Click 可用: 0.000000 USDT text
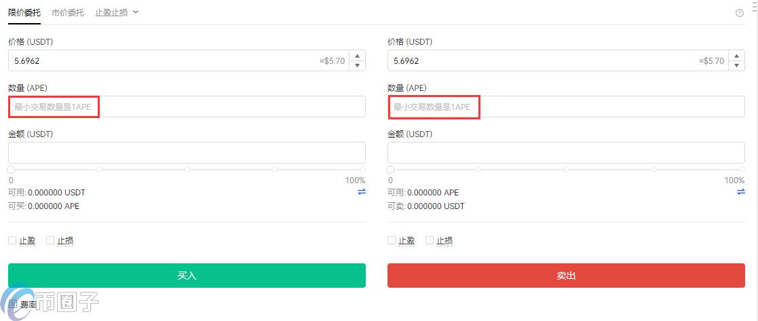 47,193
